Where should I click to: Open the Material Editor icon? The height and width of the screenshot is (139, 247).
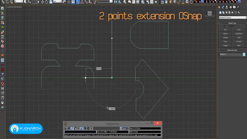pyautogui.click(x=143, y=2)
